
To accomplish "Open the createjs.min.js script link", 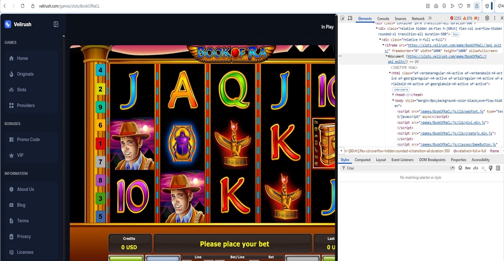I will [x=455, y=133].
